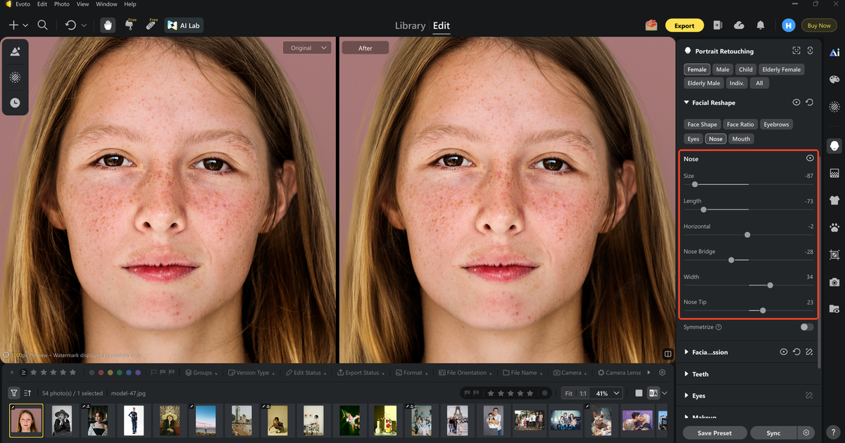Viewport: 845px width, 443px height.
Task: Toggle Nose section visibility eye
Action: (810, 159)
